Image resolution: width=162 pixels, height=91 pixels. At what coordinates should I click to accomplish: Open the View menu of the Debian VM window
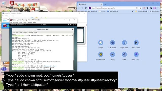point(21,22)
